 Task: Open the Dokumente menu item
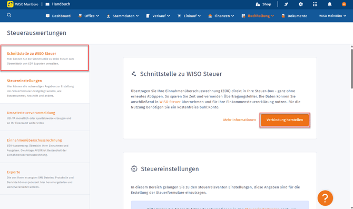click(x=295, y=16)
